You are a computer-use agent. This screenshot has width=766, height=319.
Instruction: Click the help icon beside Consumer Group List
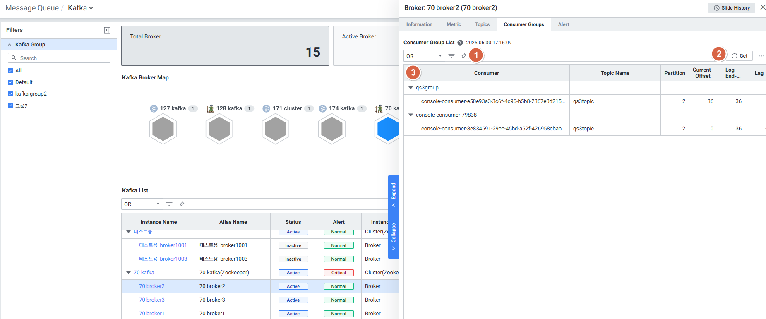pyautogui.click(x=460, y=43)
